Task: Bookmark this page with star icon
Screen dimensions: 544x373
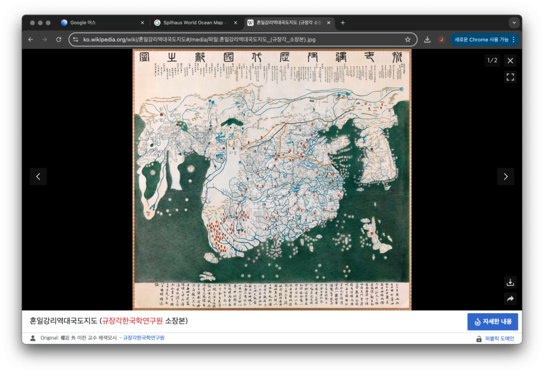Action: point(407,39)
